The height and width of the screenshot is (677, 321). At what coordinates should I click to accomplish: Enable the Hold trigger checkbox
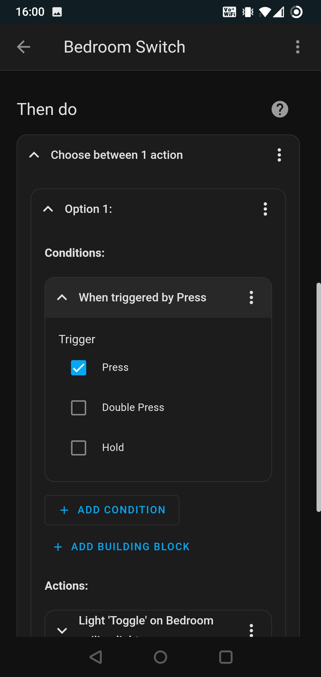pos(78,448)
